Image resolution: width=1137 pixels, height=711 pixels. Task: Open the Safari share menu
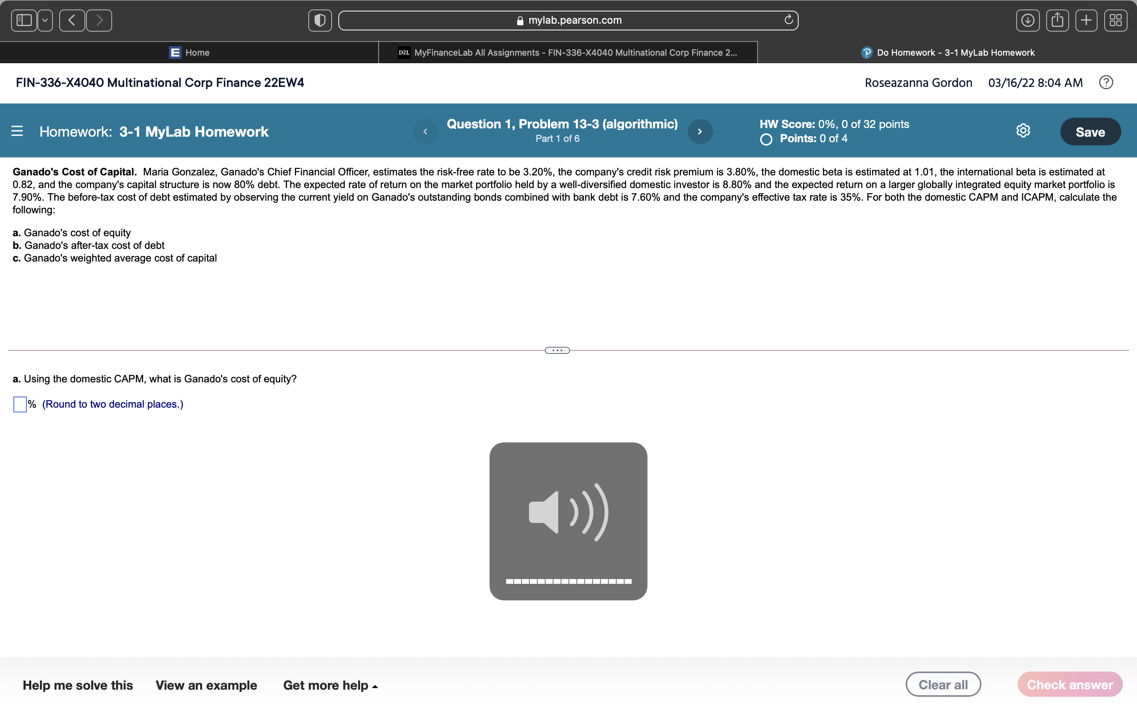pos(1058,20)
